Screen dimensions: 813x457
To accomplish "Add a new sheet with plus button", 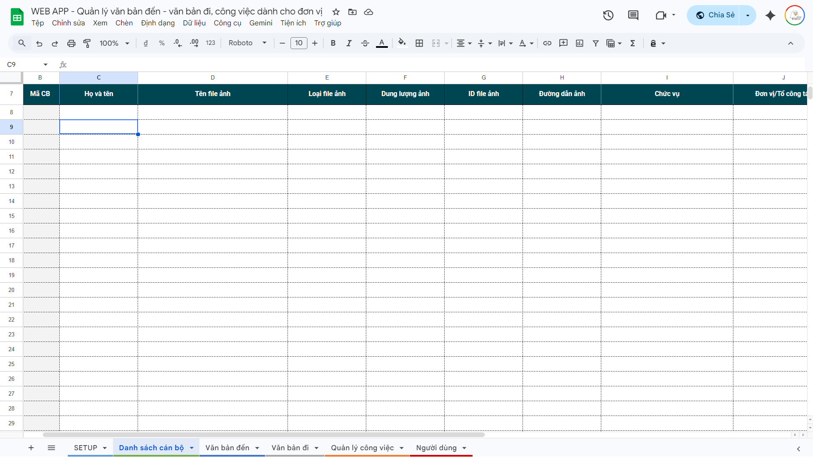I will (x=31, y=448).
